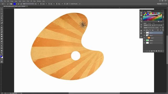Select the Eraser tool
This screenshot has width=168, height=94.
2,32
